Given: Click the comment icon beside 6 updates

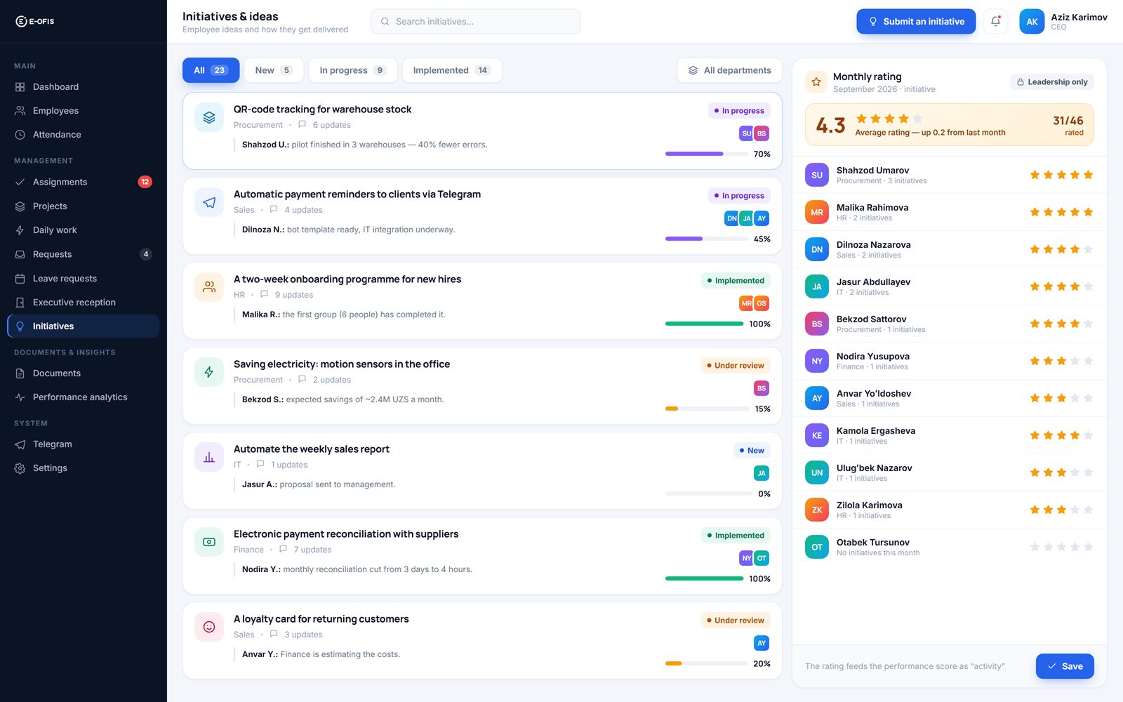Looking at the screenshot, I should (302, 124).
